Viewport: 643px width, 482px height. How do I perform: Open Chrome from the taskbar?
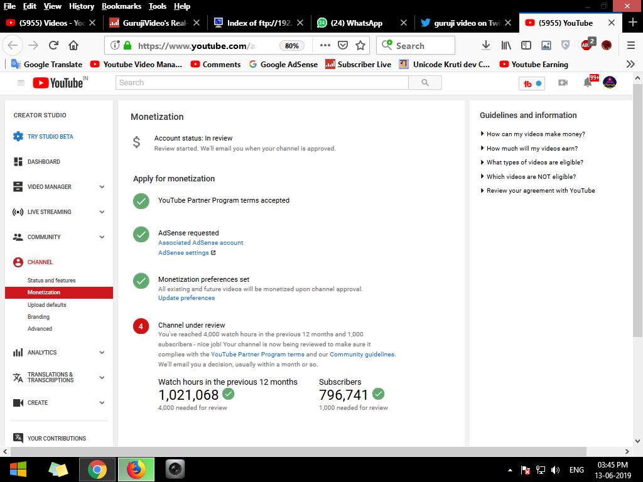(x=97, y=469)
